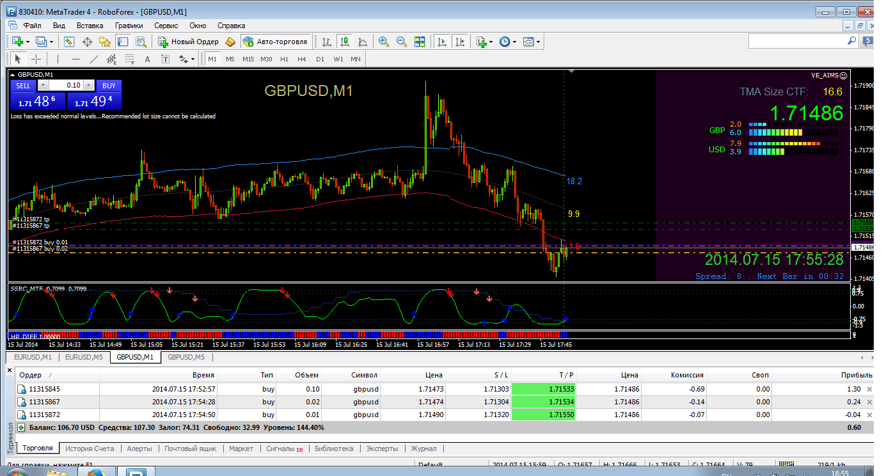Increase lot volume with up arrow

point(89,85)
